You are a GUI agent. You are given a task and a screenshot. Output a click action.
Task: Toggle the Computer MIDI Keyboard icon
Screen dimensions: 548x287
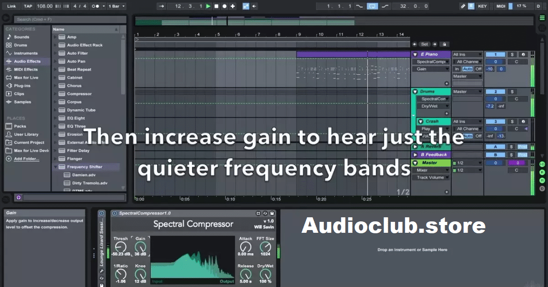(471, 6)
